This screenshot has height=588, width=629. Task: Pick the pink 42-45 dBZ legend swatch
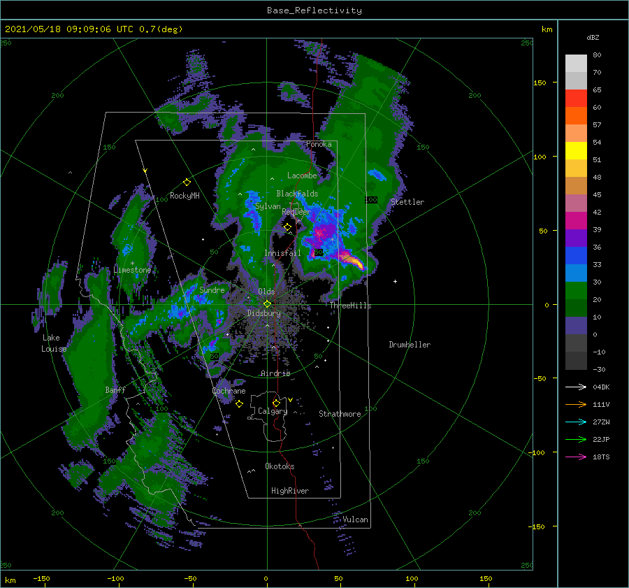[576, 203]
